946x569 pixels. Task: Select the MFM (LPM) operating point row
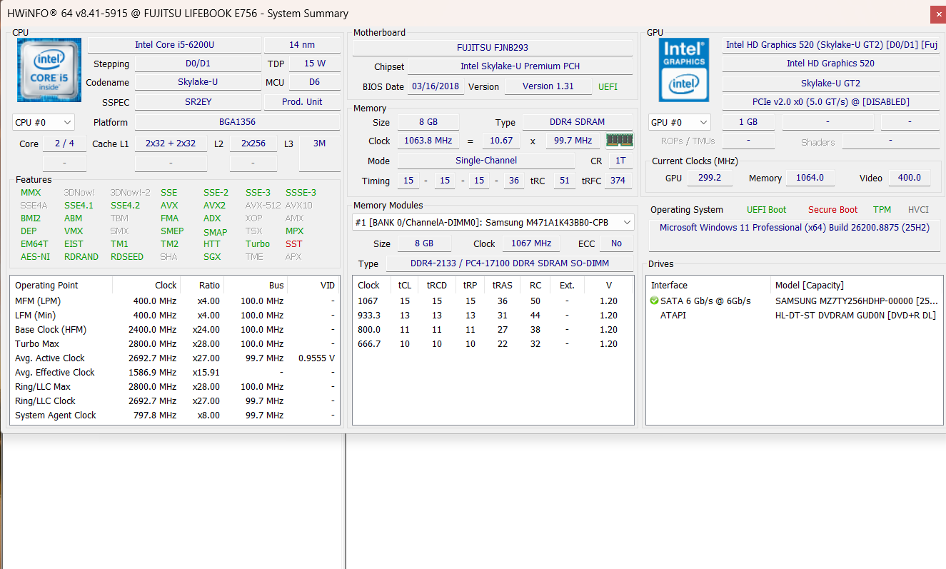pyautogui.click(x=175, y=301)
